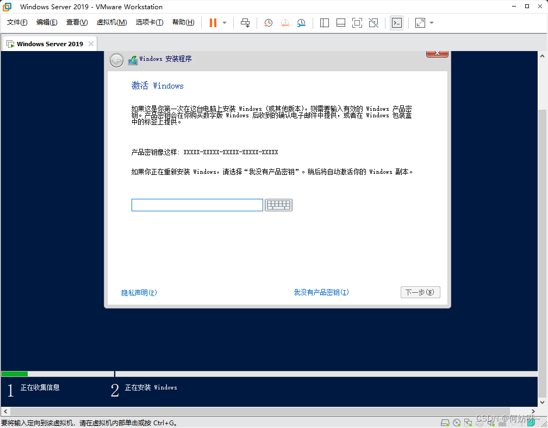The width and height of the screenshot is (548, 428).
Task: Click the CD/DVD drive status icon
Action: tap(457, 423)
